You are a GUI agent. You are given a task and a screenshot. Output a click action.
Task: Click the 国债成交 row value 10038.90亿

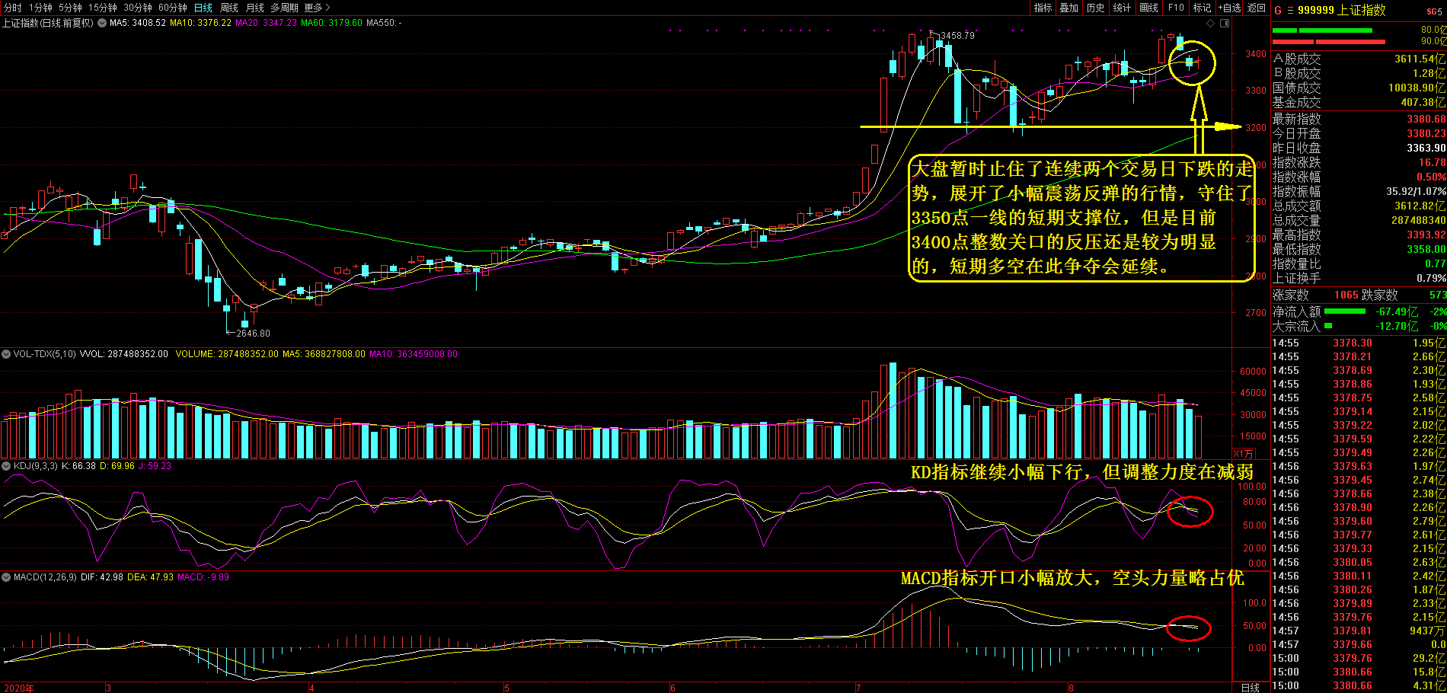pos(1417,88)
